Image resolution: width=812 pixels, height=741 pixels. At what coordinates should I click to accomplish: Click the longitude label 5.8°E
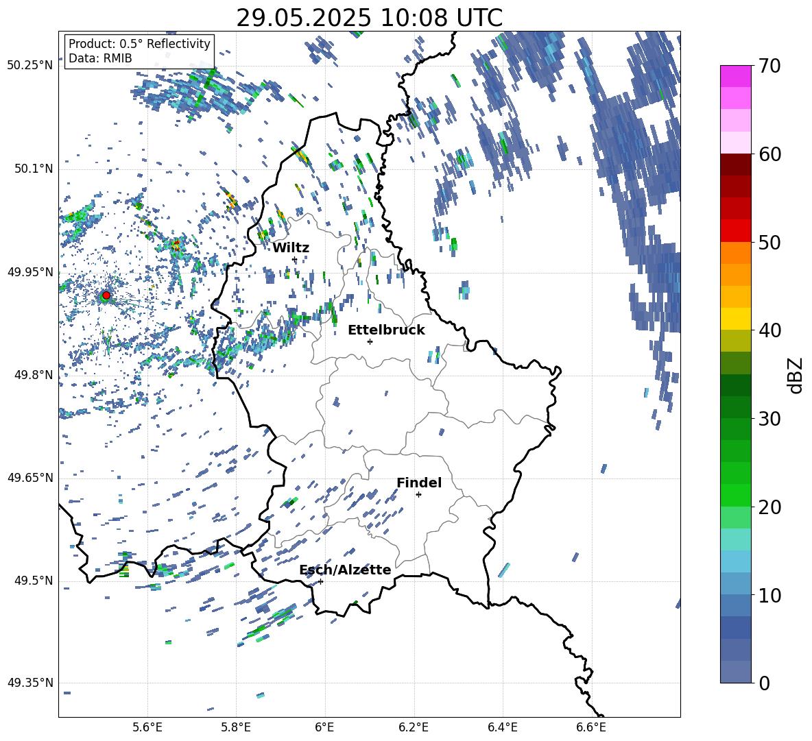(236, 727)
